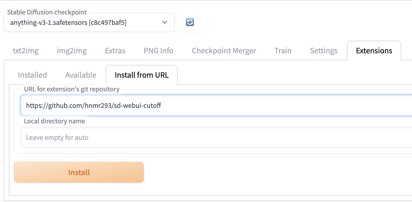Viewport: 412px width, 202px height.
Task: Focus the Local directory name field
Action: [x=216, y=138]
